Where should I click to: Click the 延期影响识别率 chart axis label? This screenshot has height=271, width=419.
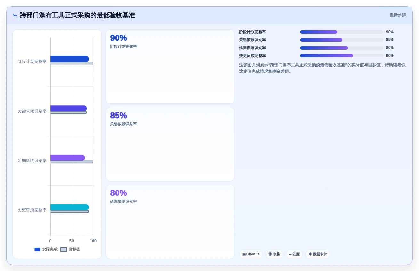pyautogui.click(x=32, y=160)
